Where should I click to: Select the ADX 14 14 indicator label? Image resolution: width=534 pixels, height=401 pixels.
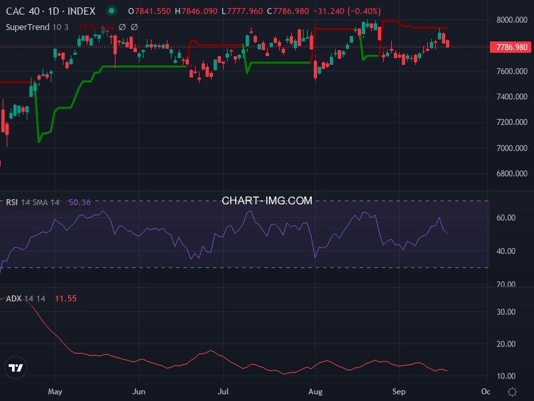point(25,299)
